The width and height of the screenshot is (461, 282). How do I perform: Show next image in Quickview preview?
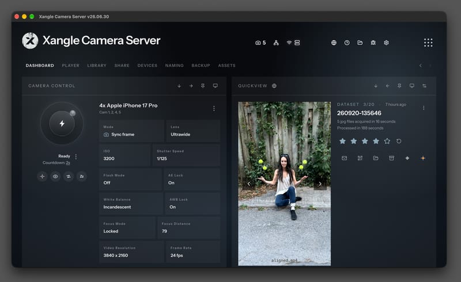click(x=320, y=184)
